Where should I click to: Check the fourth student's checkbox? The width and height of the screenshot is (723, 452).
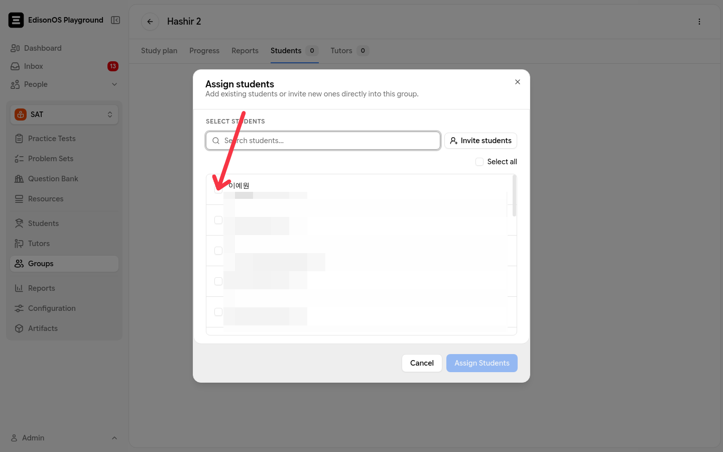coord(218,281)
